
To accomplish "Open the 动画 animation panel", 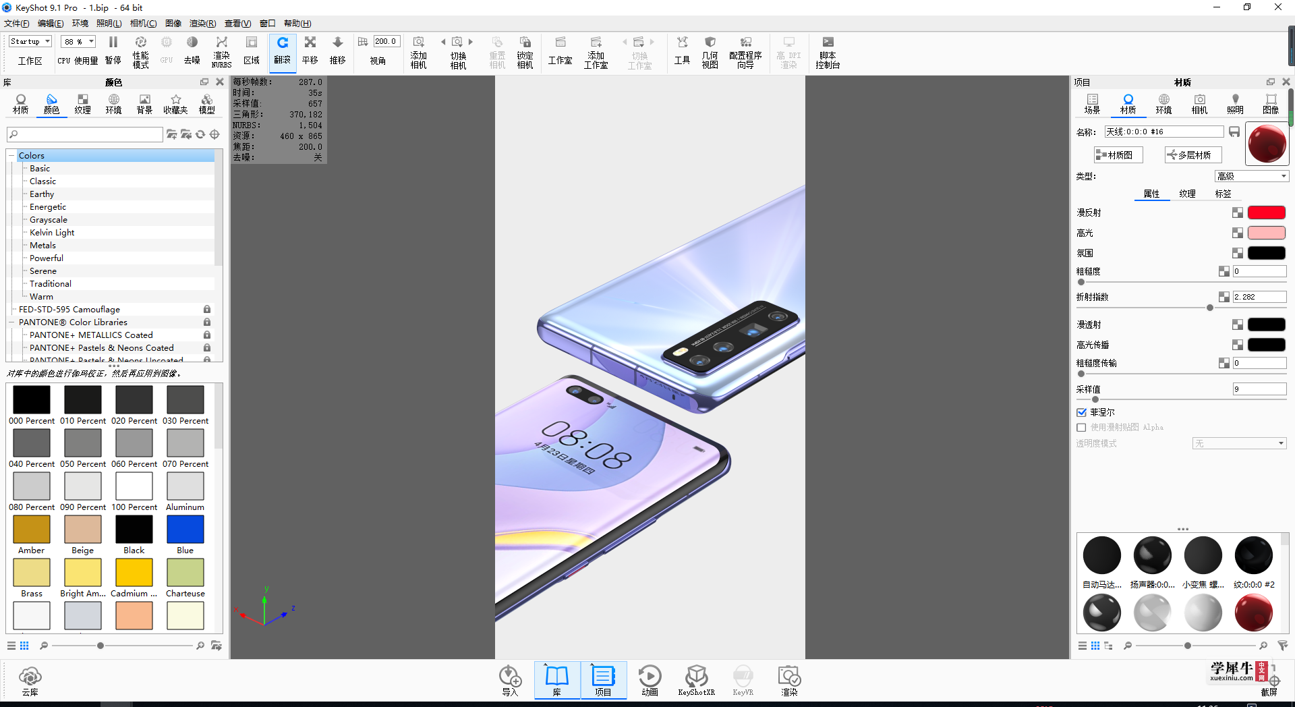I will 650,681.
